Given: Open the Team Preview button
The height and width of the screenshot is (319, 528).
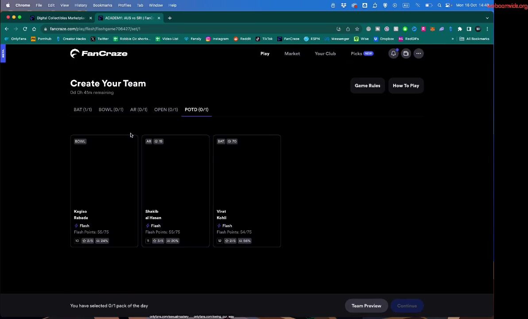Looking at the screenshot, I should coord(366,306).
